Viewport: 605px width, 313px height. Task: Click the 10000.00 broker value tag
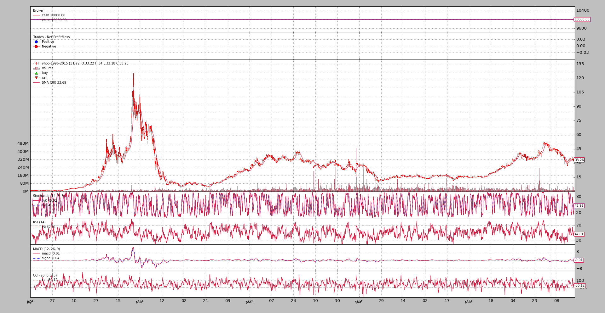click(582, 20)
